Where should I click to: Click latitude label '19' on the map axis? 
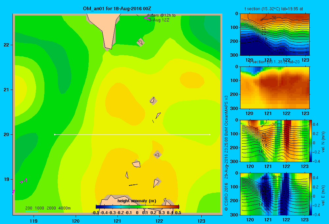(7, 179)
